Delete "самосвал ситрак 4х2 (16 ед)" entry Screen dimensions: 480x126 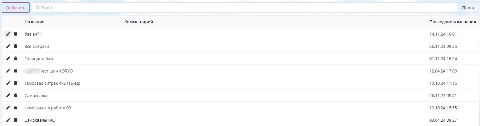[16, 83]
